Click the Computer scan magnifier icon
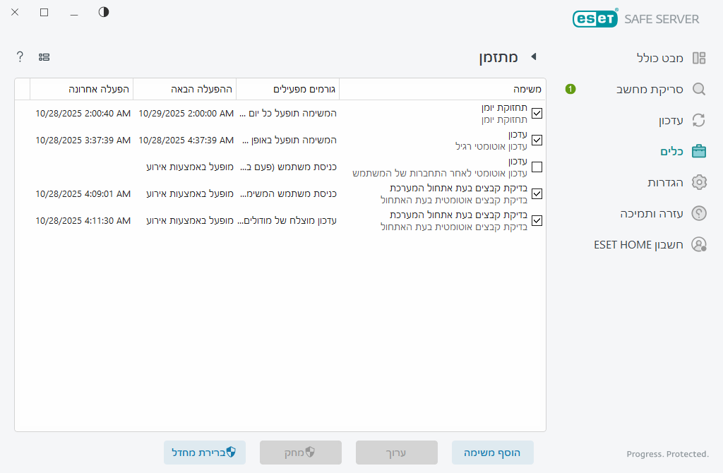This screenshot has width=723, height=473. click(x=699, y=89)
